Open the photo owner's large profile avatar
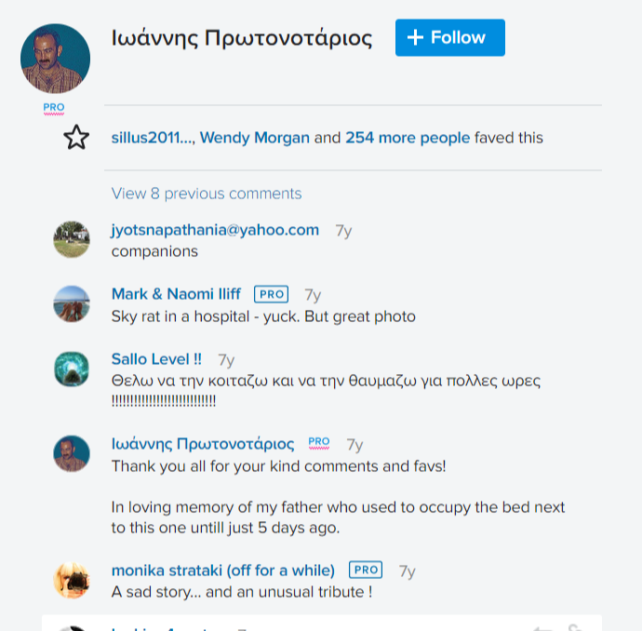The image size is (642, 631). point(55,58)
